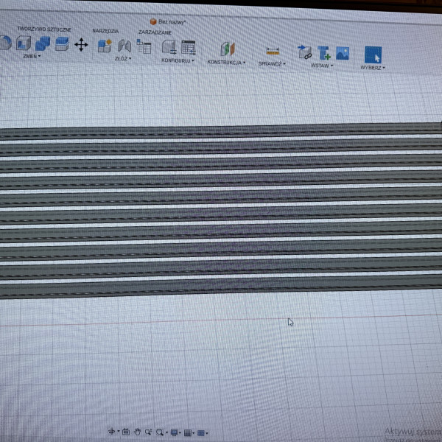This screenshot has height=442, width=442.
Task: Click the Construction plane icon
Action: click(x=227, y=49)
